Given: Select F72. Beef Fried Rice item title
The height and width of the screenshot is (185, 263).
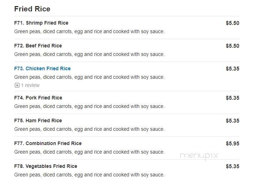Looking at the screenshot, I should click(38, 46).
